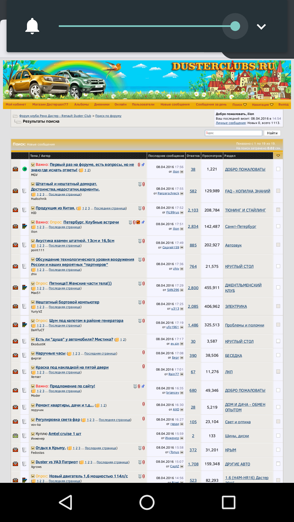Open Поиск по форуму breadcrumb link
Image resolution: width=294 pixels, height=522 pixels.
(108, 116)
